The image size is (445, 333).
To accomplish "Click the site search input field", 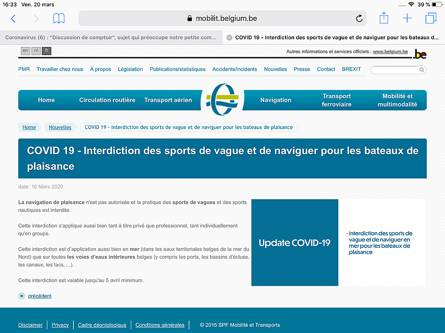I will pyautogui.click(x=399, y=70).
